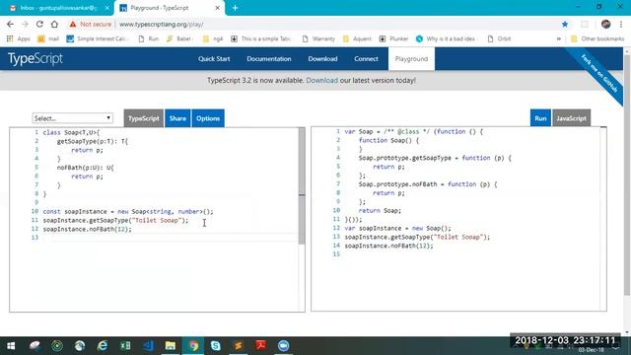Open Zoom from taskbar
Screen dimensions: 631x355
click(284, 346)
